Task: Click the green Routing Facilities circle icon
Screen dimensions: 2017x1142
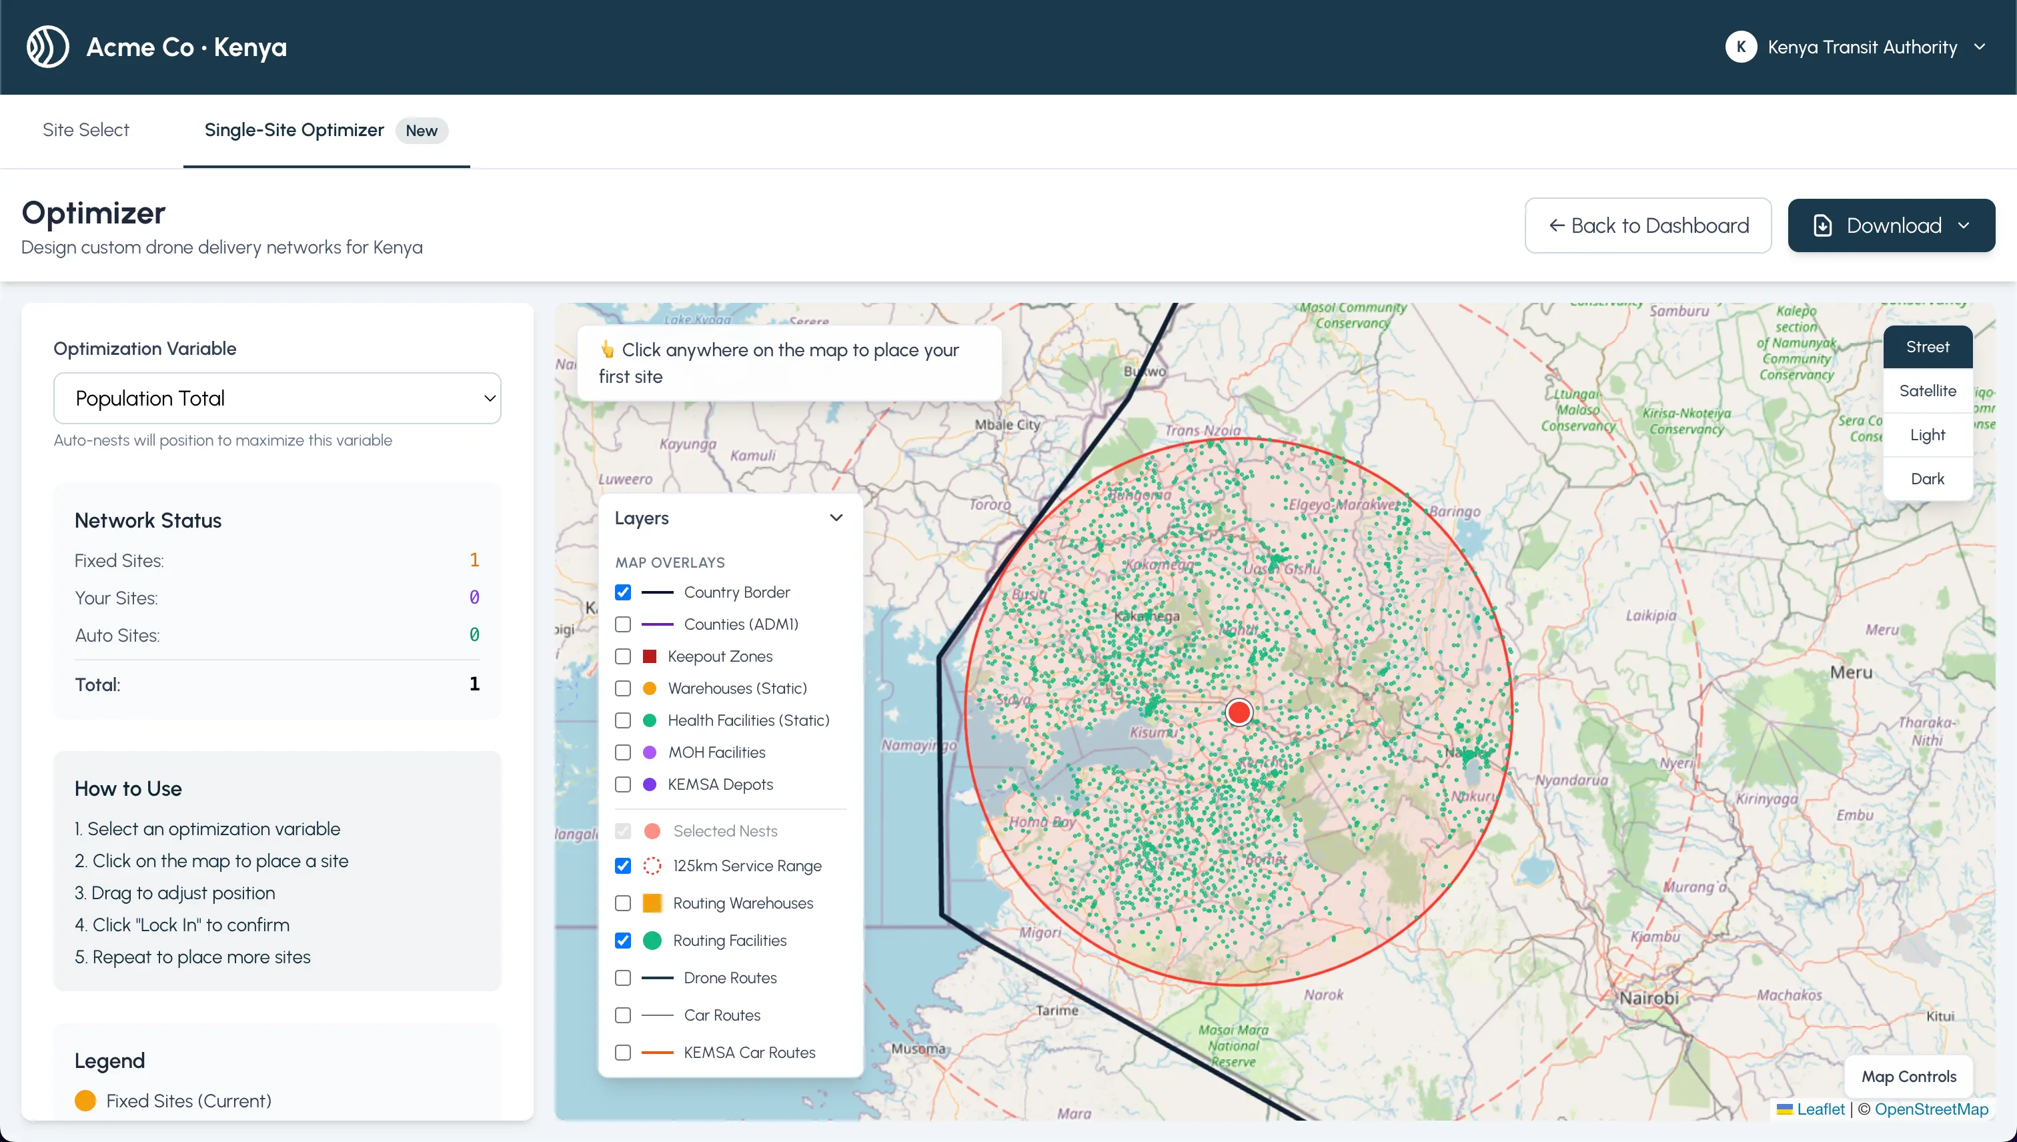Action: point(652,941)
